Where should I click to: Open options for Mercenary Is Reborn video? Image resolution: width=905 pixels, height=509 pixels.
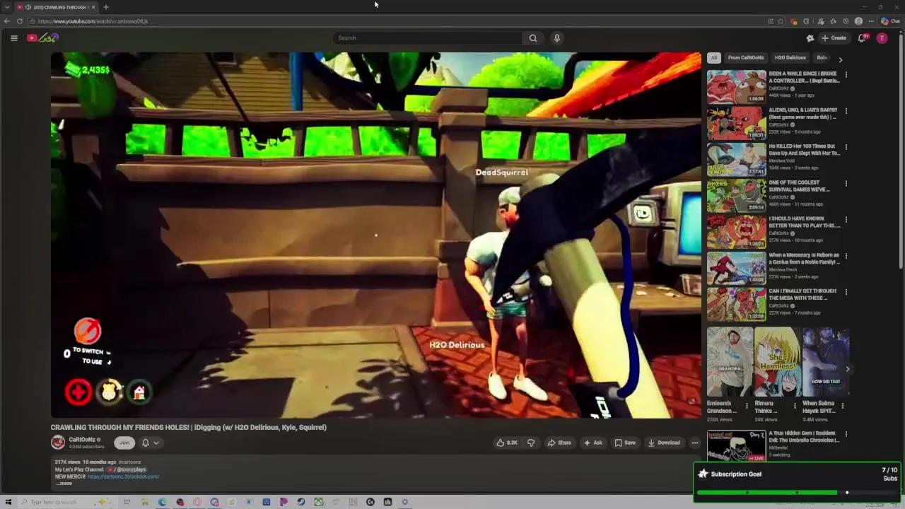click(846, 256)
